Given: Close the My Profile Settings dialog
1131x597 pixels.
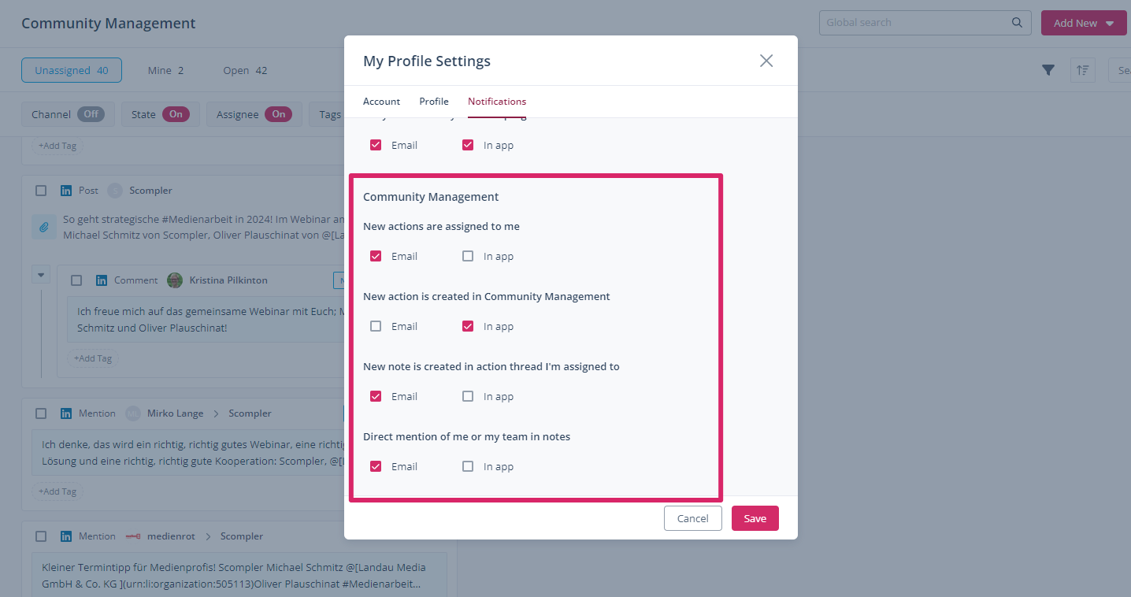Looking at the screenshot, I should click(766, 61).
